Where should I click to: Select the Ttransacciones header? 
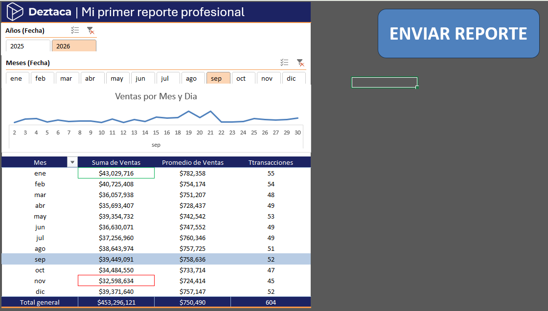(x=271, y=162)
